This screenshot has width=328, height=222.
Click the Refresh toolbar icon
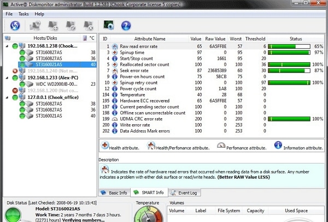tap(15, 26)
